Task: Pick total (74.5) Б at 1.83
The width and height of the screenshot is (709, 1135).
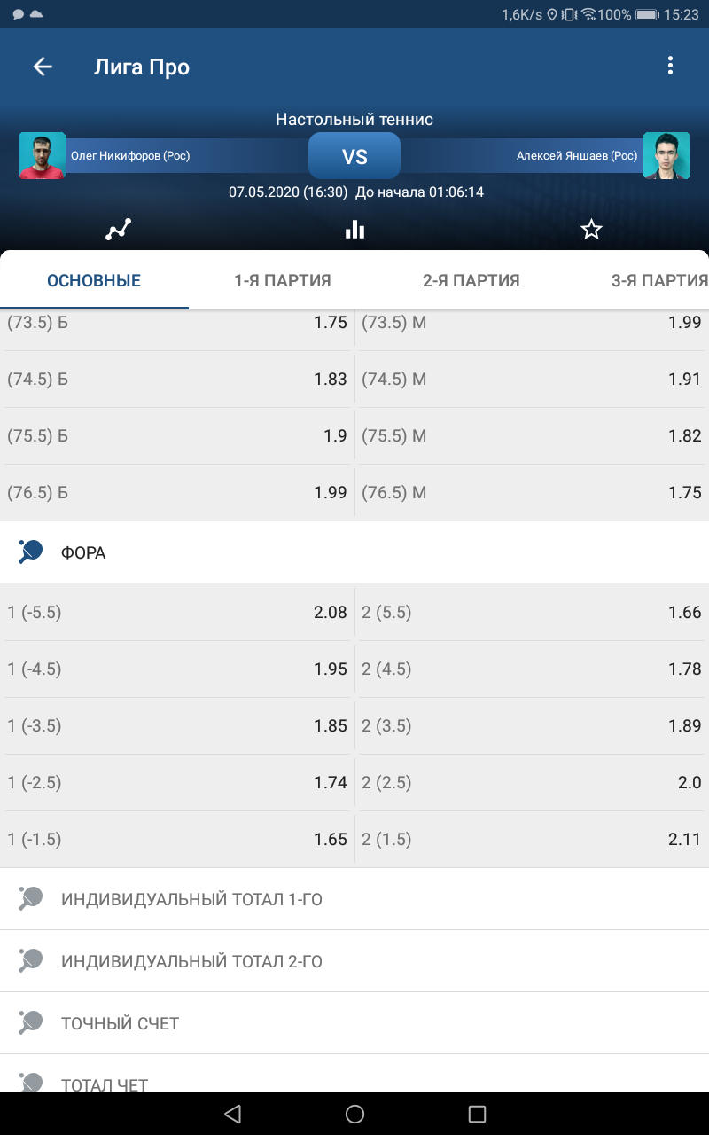Action: click(177, 380)
